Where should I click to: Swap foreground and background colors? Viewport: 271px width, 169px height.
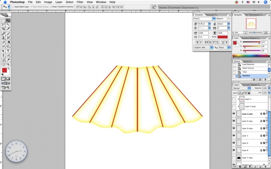pos(9,69)
